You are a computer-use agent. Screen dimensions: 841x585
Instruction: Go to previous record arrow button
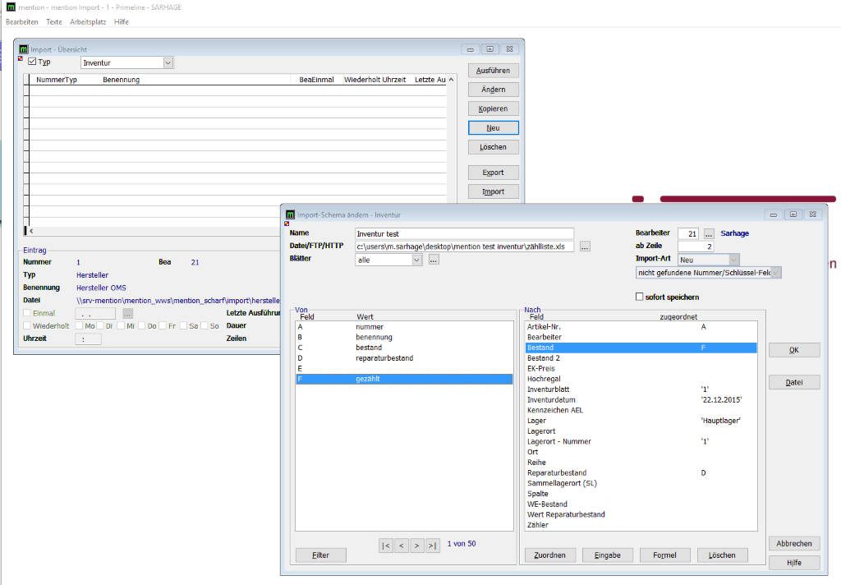(x=402, y=546)
